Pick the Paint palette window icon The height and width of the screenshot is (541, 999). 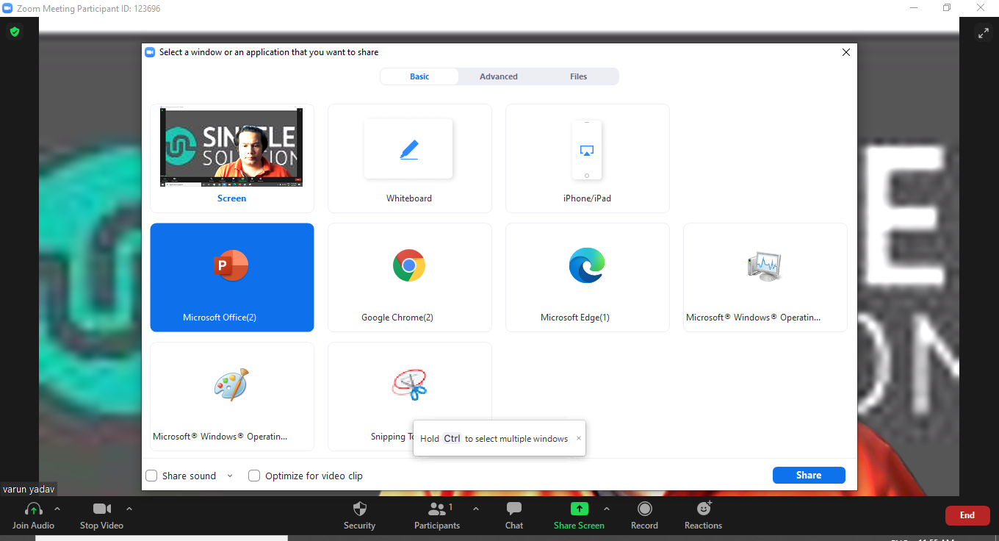point(231,384)
